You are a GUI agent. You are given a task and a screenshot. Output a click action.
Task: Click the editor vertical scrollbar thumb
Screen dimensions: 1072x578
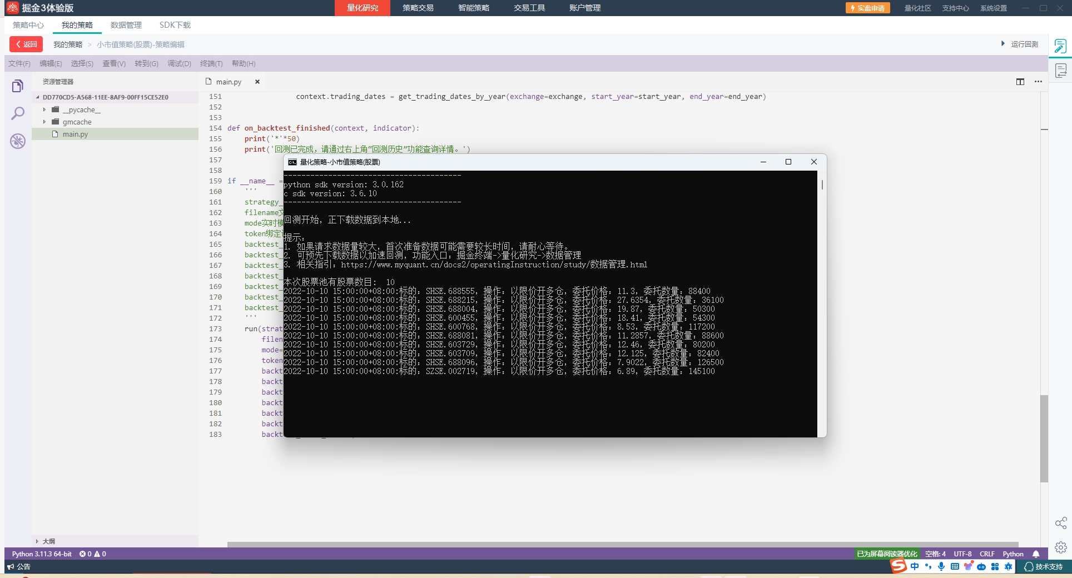(x=1044, y=439)
